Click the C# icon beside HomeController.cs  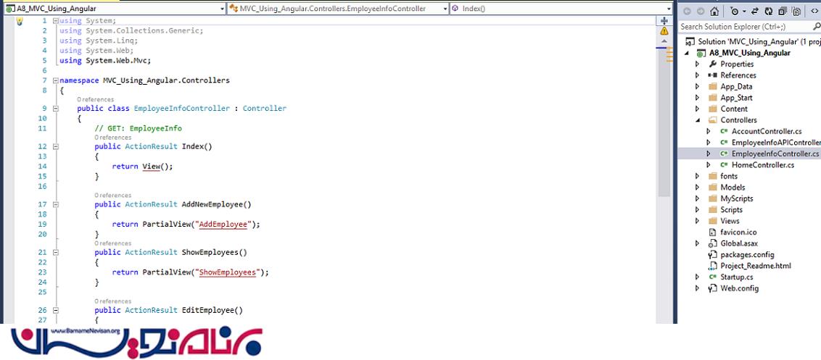click(x=724, y=165)
